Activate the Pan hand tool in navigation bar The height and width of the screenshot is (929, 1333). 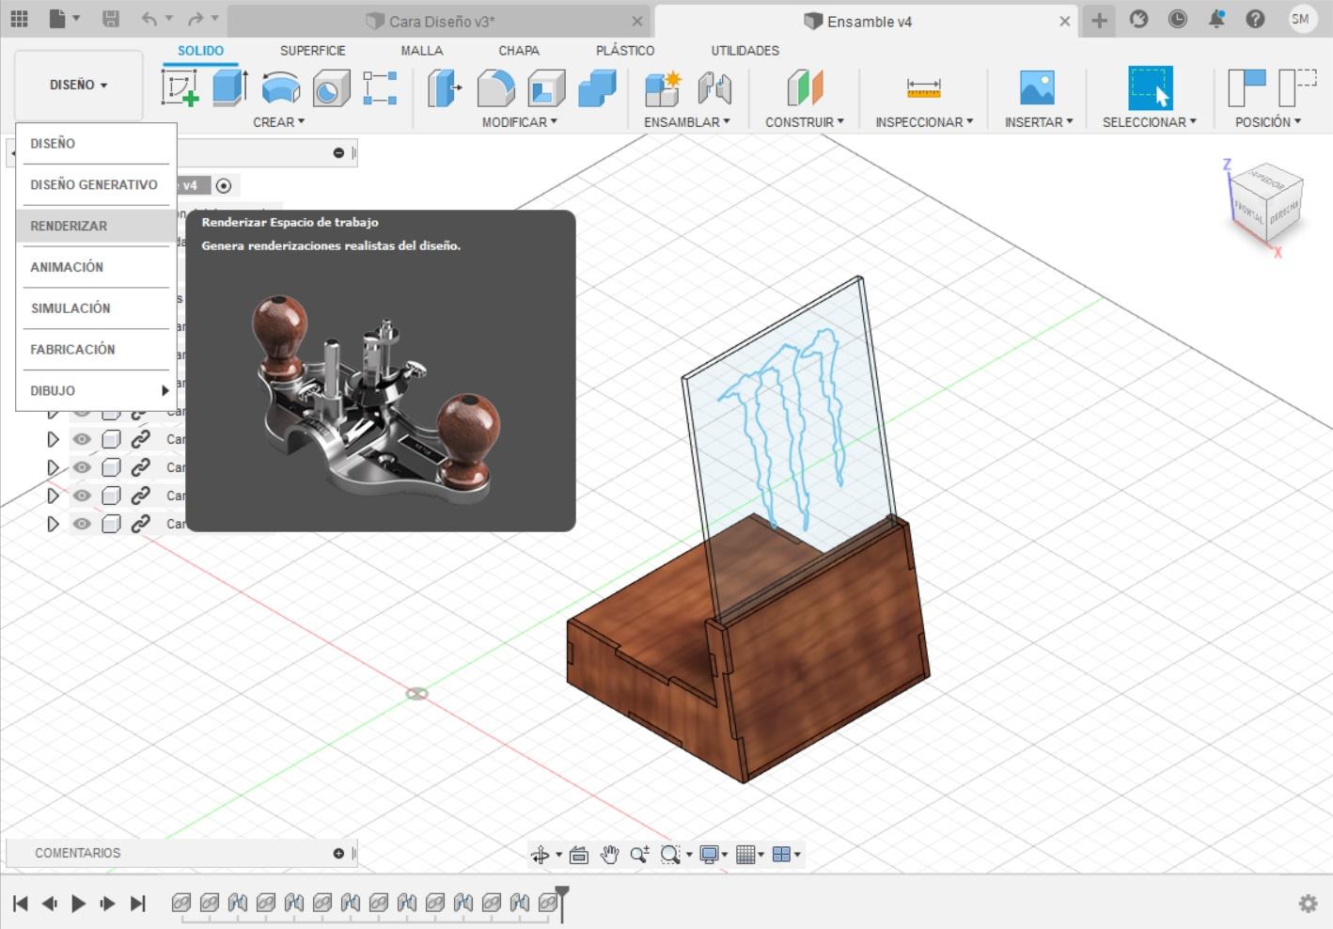point(610,855)
